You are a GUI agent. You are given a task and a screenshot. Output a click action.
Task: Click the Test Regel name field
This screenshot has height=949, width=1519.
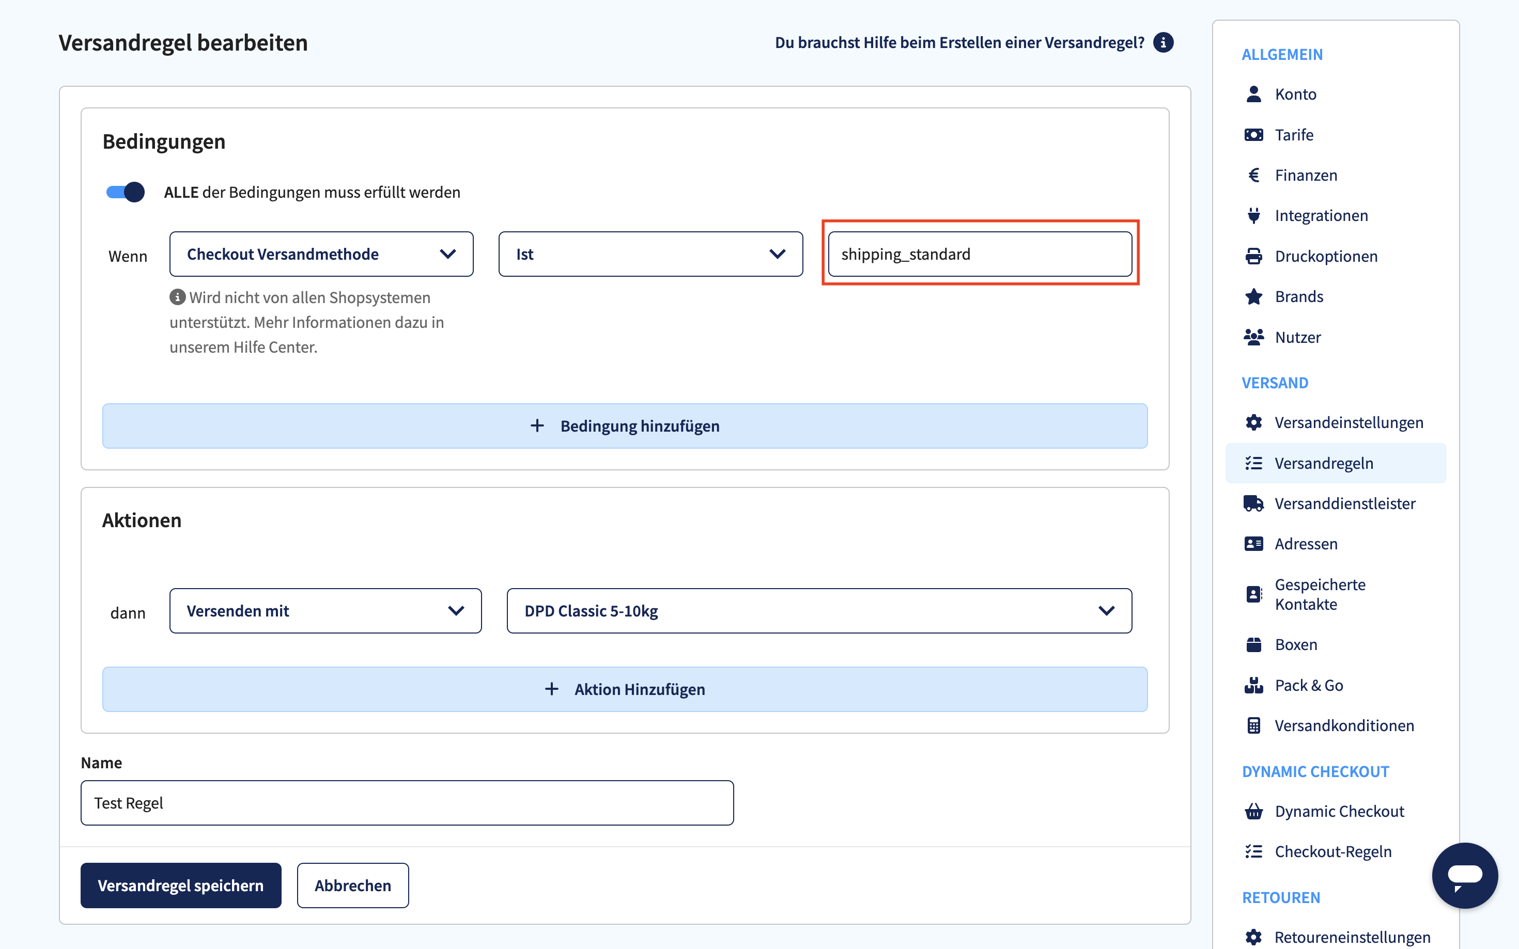[406, 803]
